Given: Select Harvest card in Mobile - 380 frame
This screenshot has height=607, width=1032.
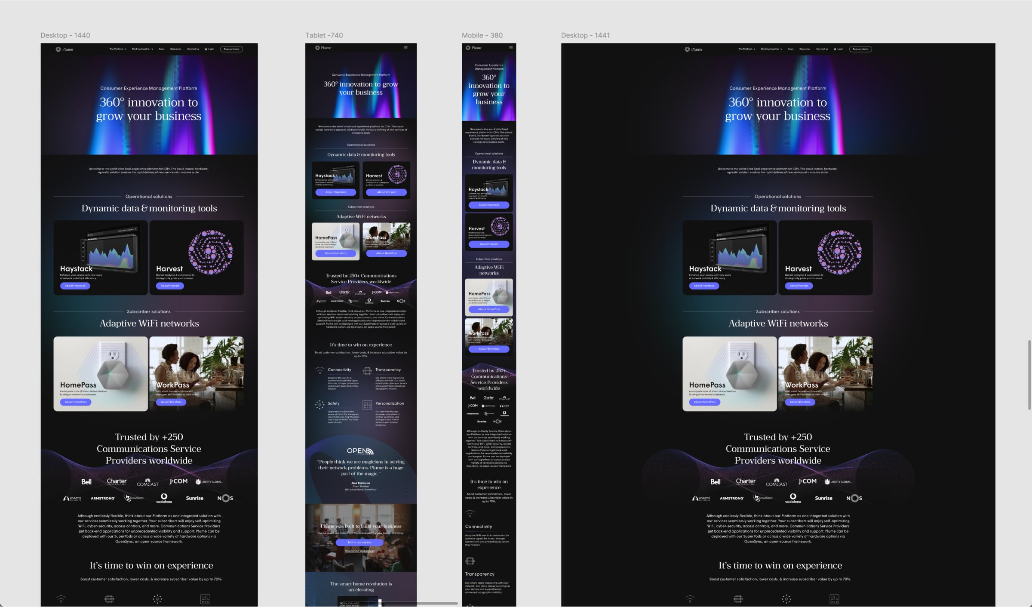Looking at the screenshot, I should pos(489,232).
